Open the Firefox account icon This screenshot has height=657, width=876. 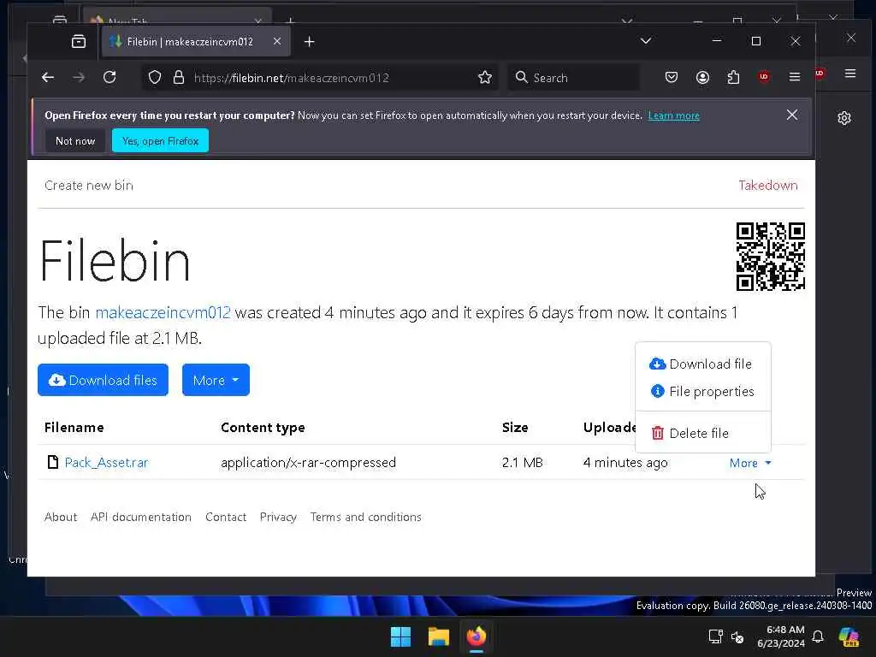pos(703,77)
